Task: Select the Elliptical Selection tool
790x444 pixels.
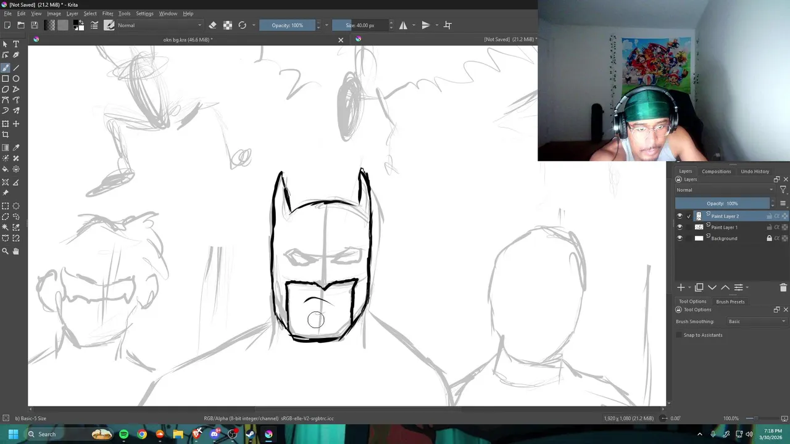Action: [x=16, y=206]
